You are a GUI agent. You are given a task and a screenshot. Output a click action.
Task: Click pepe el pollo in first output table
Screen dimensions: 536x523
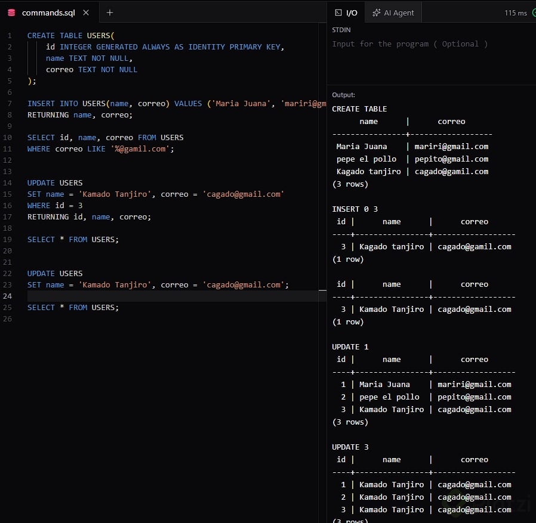click(x=366, y=159)
